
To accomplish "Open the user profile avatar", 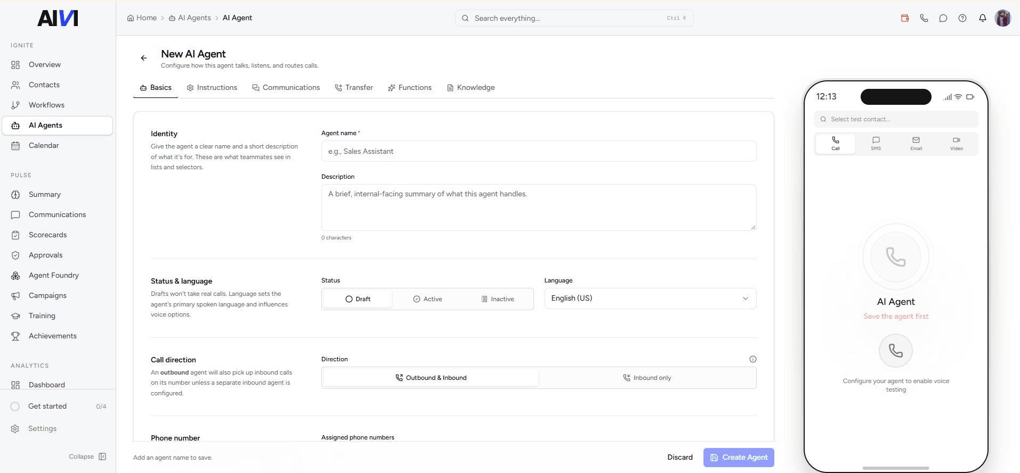I will pos(1003,18).
